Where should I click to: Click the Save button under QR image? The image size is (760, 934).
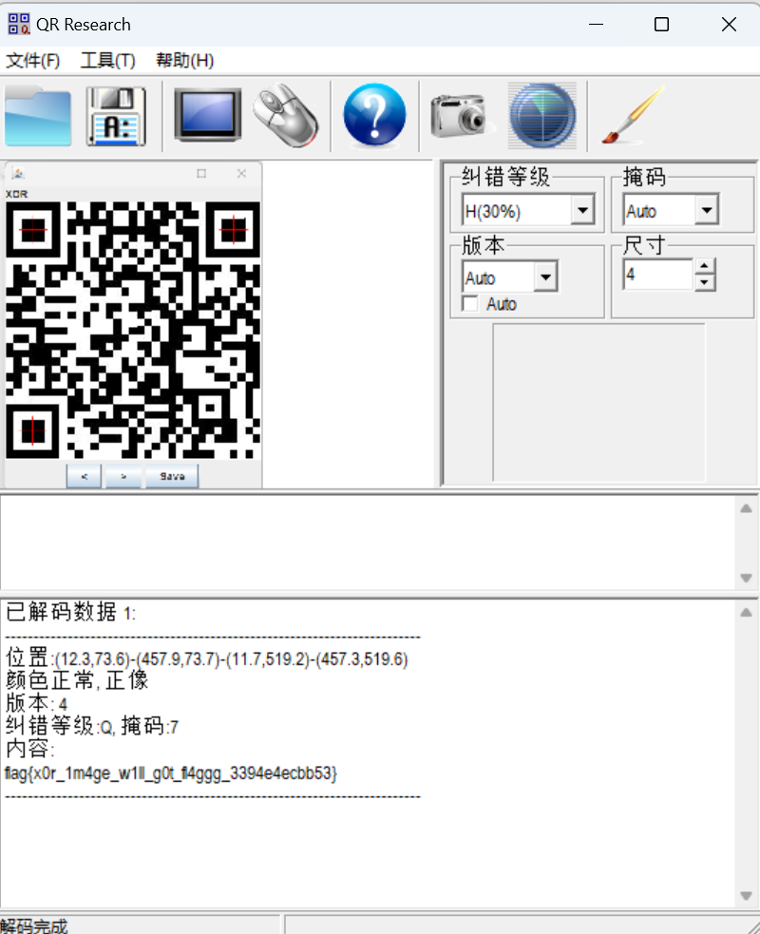[x=172, y=477]
